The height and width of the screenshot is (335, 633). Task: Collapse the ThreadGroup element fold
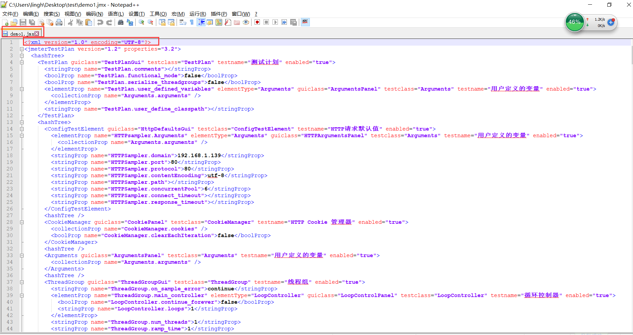tap(22, 282)
